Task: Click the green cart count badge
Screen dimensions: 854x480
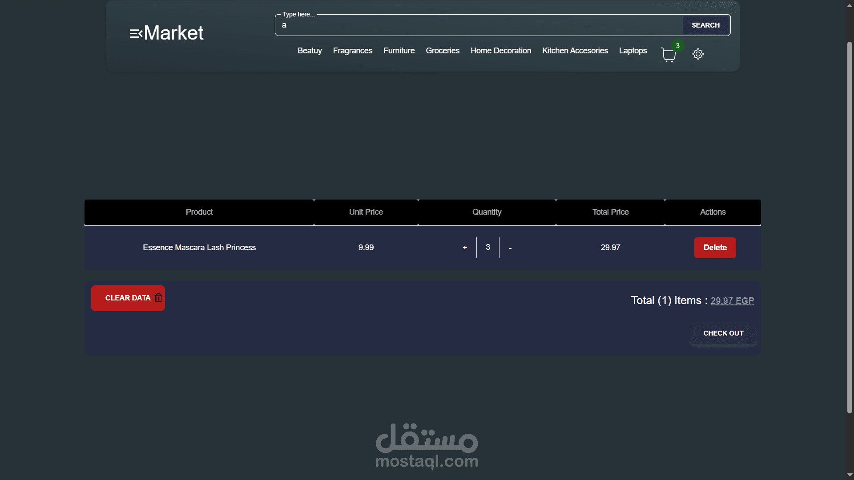Action: [x=677, y=46]
